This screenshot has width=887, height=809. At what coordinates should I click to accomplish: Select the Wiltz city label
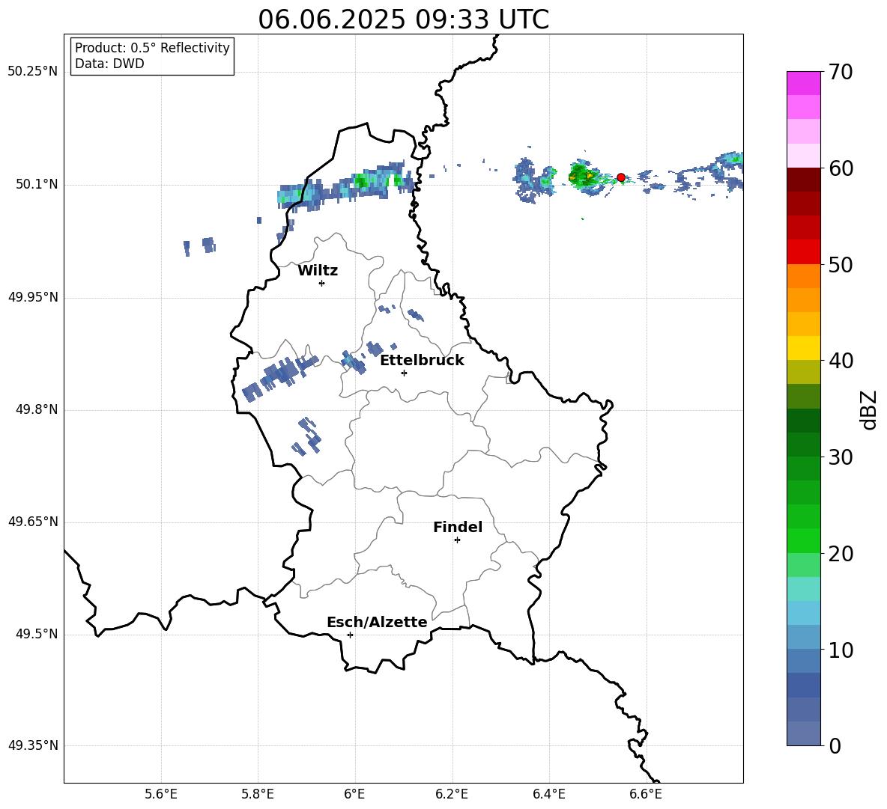pos(318,271)
